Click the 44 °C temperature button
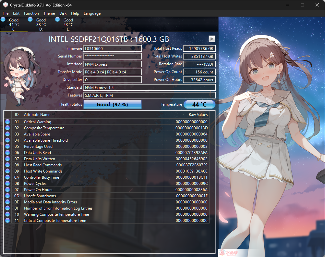Viewport: 325px width, 257px height. tap(199, 104)
